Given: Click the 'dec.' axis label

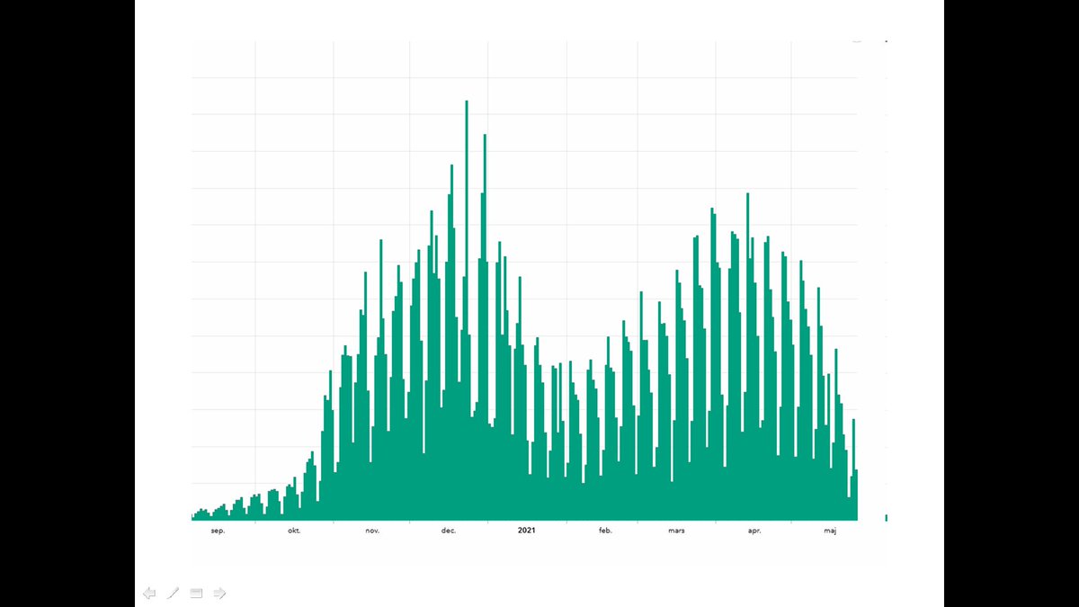Looking at the screenshot, I should [449, 531].
